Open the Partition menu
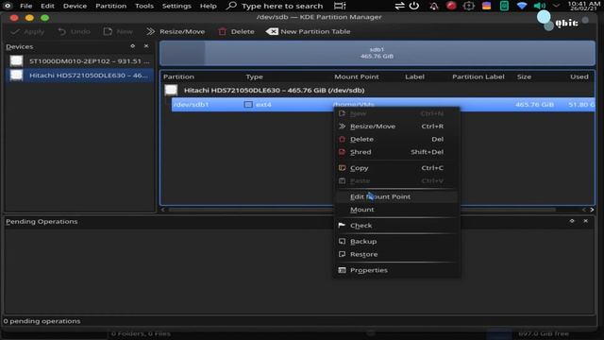 pyautogui.click(x=111, y=6)
